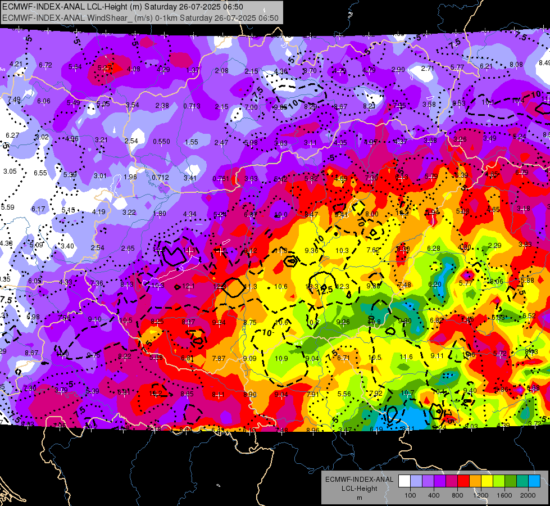The image size is (550, 506).
Task: Click the 6.06 wind shear value
Action: 43,101
